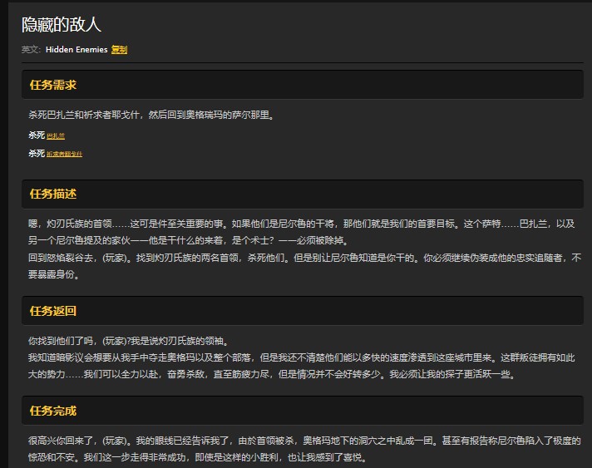592x468 pixels.
Task: Click the 任务描述 section header
Action: click(53, 194)
